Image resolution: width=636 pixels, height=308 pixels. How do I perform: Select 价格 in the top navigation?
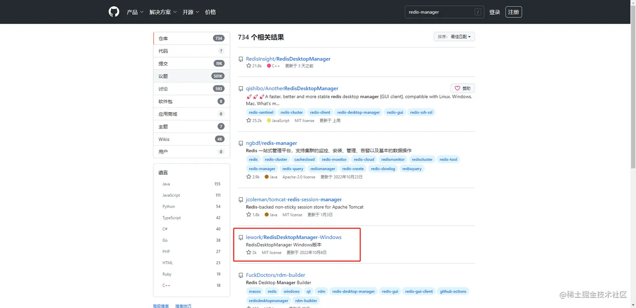click(x=210, y=12)
